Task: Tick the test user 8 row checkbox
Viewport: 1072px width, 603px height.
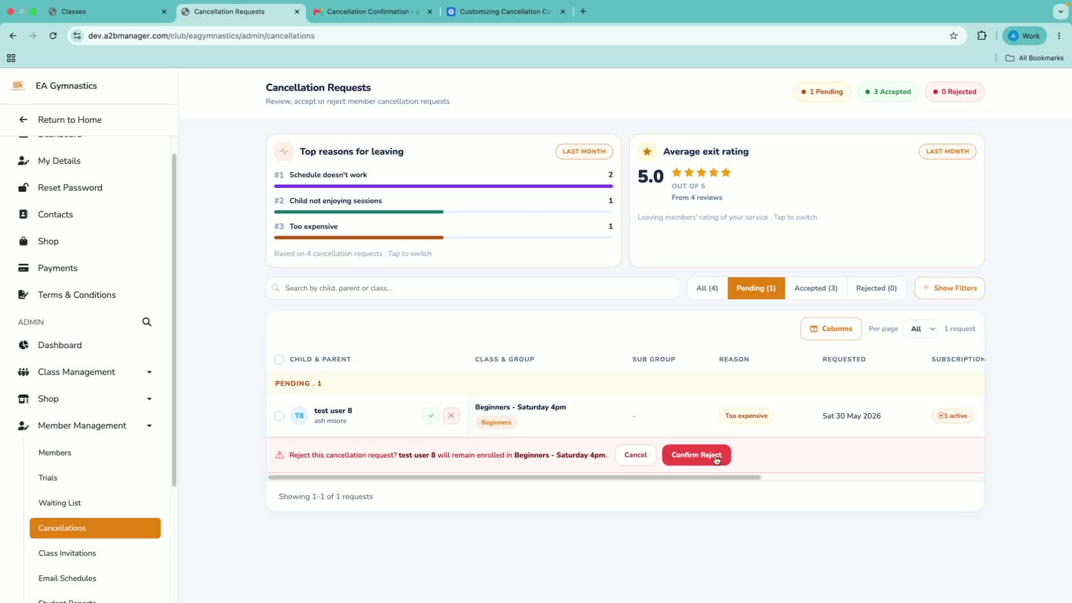Action: click(x=279, y=416)
